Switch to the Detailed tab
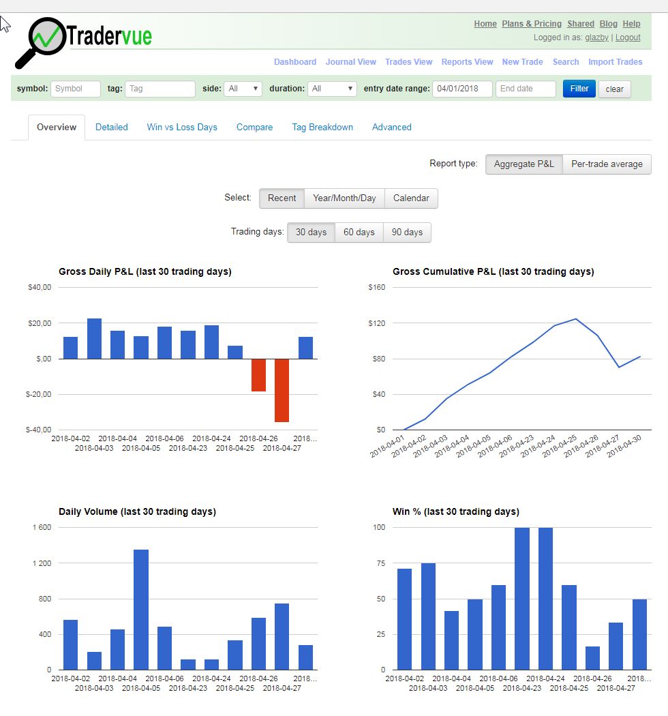This screenshot has height=716, width=668. pos(112,127)
